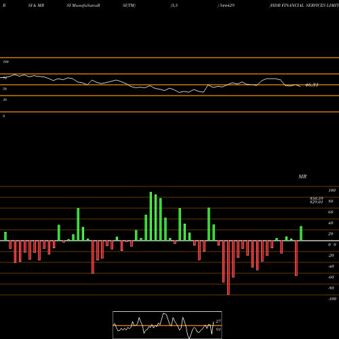339x339 pixels.
Task: Click the last green bar in MR histogram
Action: pos(301,233)
